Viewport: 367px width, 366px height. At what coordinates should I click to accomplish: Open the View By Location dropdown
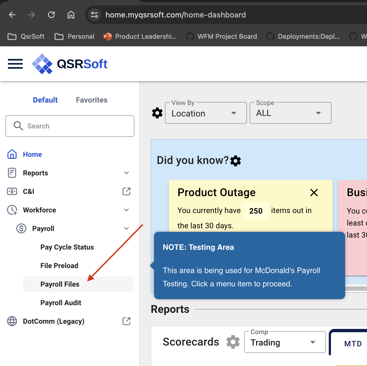[206, 113]
